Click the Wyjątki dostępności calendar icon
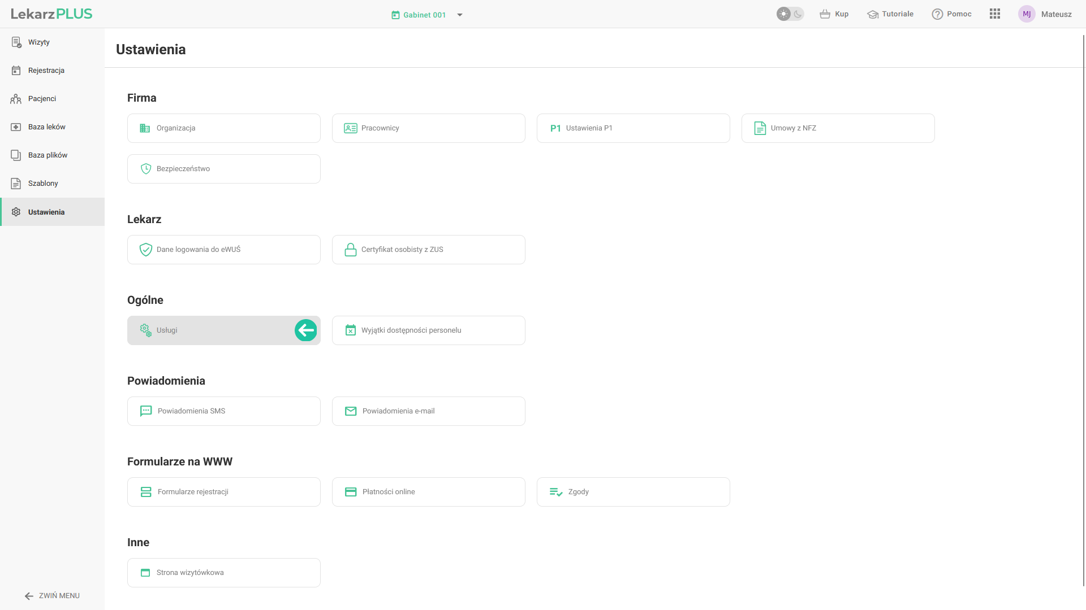The height and width of the screenshot is (610, 1086). (351, 330)
